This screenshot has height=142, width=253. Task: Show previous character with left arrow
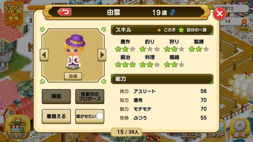[44, 55]
